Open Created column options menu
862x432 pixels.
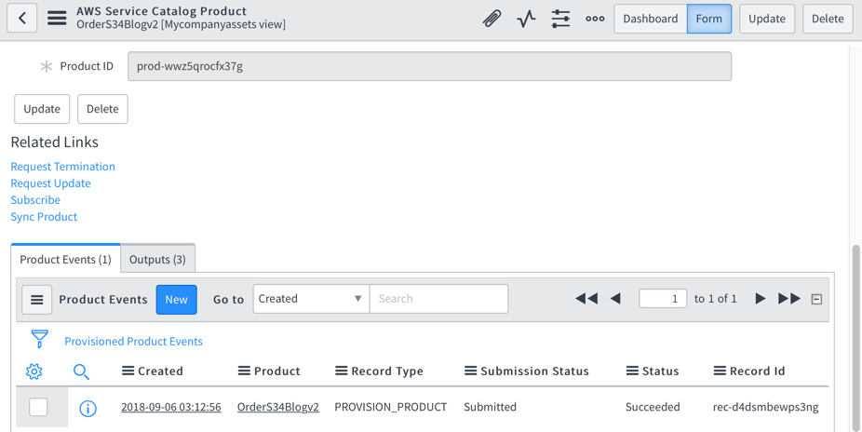tap(128, 371)
